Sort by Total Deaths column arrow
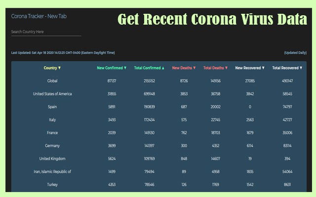 pyautogui.click(x=226, y=68)
